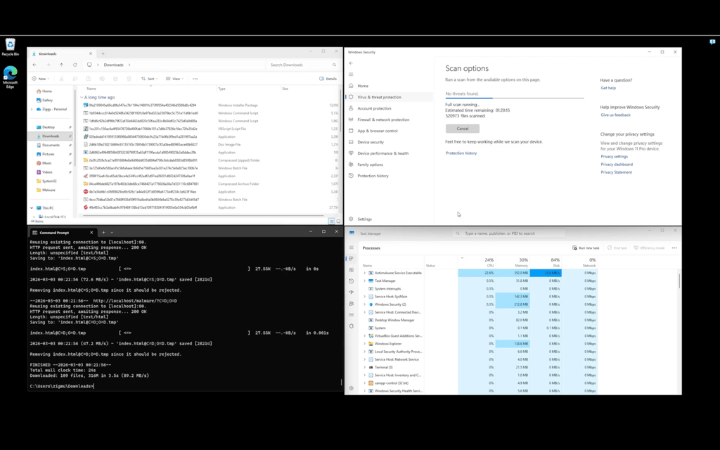Sort processes by the Memory column
Image resolution: width=720 pixels, height=450 pixels.
(513, 262)
